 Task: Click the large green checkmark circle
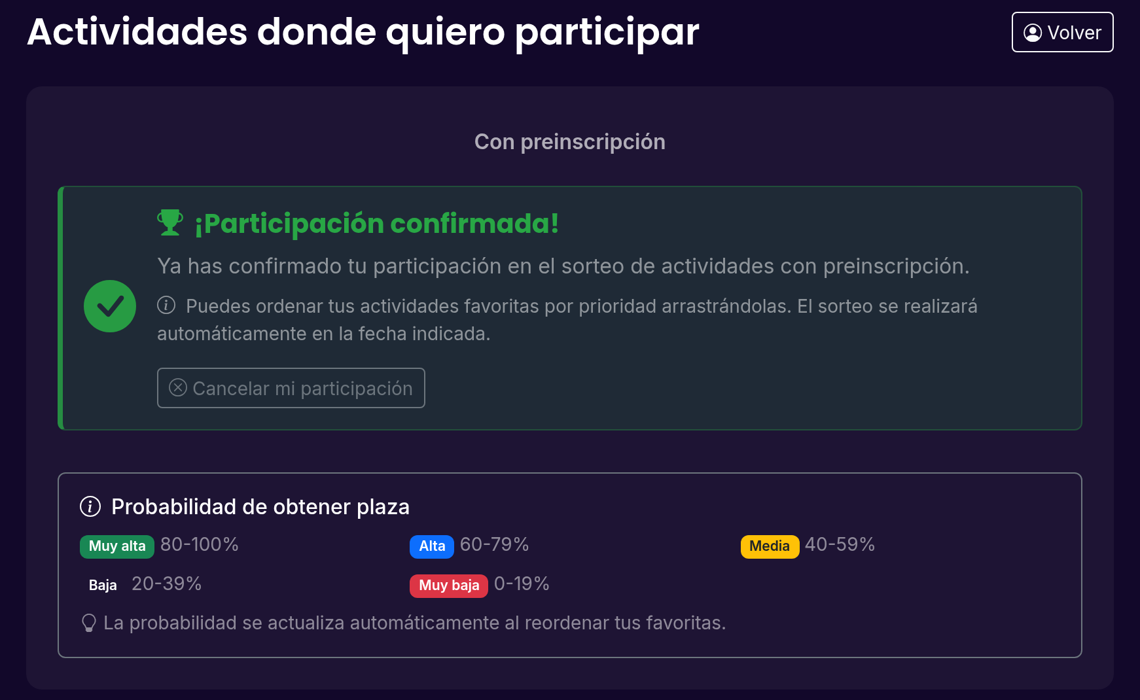(x=110, y=306)
